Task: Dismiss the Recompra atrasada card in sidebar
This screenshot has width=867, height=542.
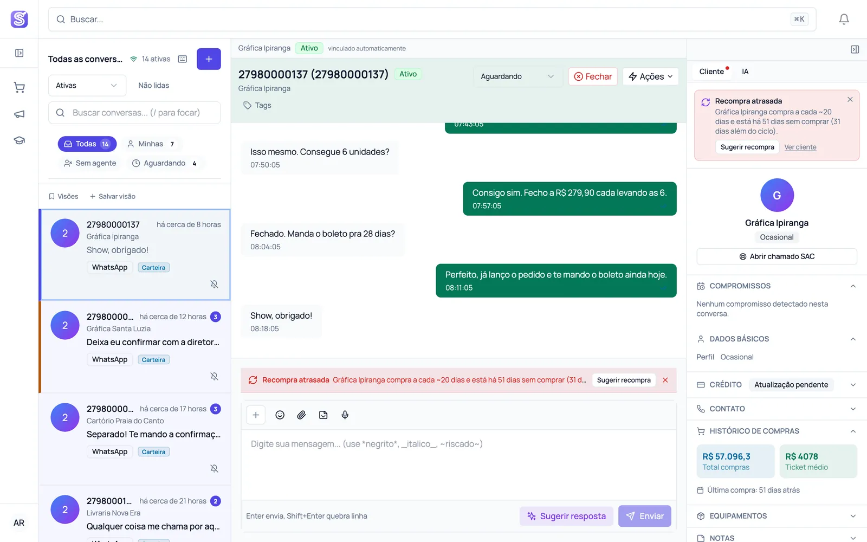Action: 850,100
